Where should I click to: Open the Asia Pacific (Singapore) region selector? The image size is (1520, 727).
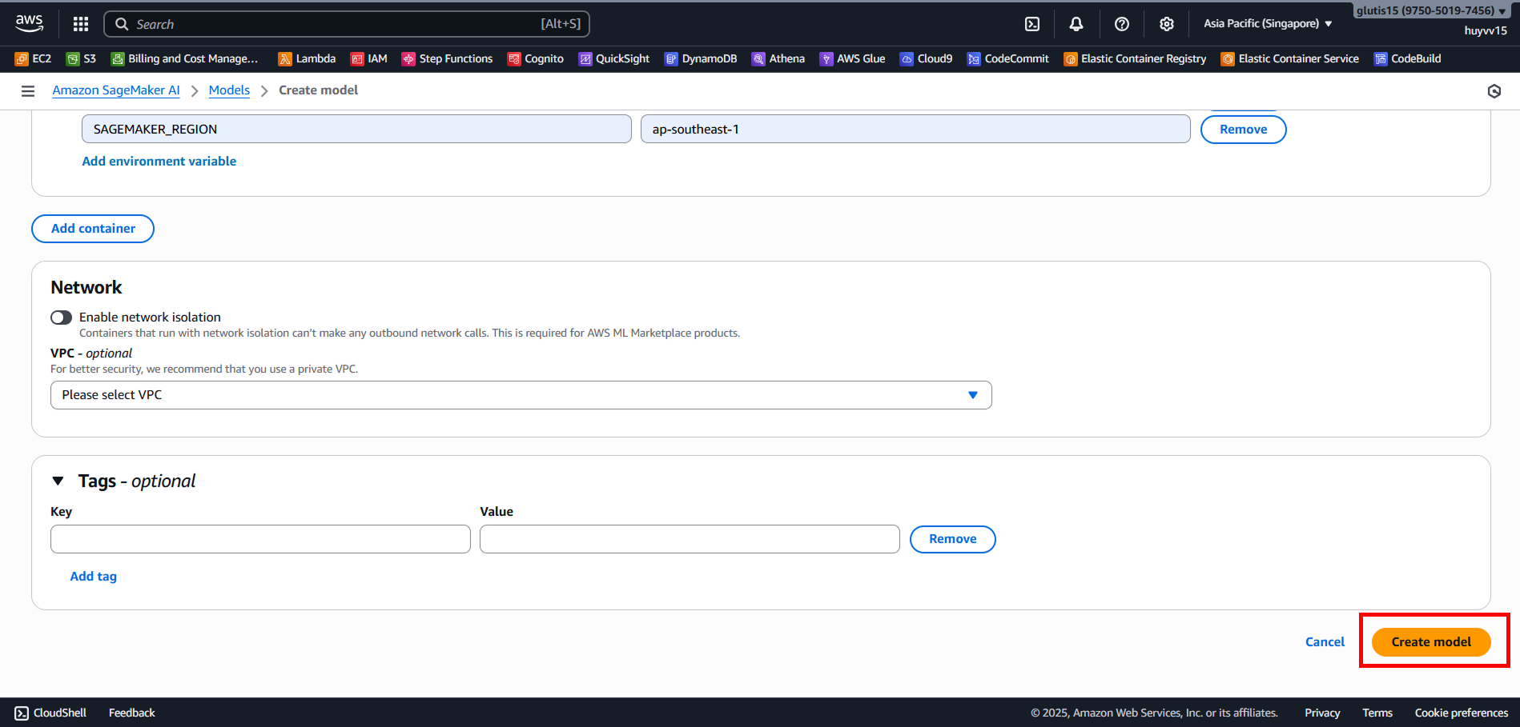click(1267, 24)
